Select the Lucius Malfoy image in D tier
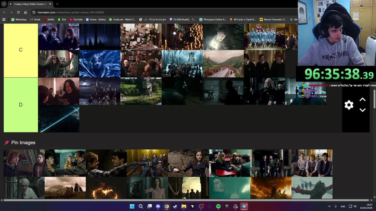 [264, 91]
